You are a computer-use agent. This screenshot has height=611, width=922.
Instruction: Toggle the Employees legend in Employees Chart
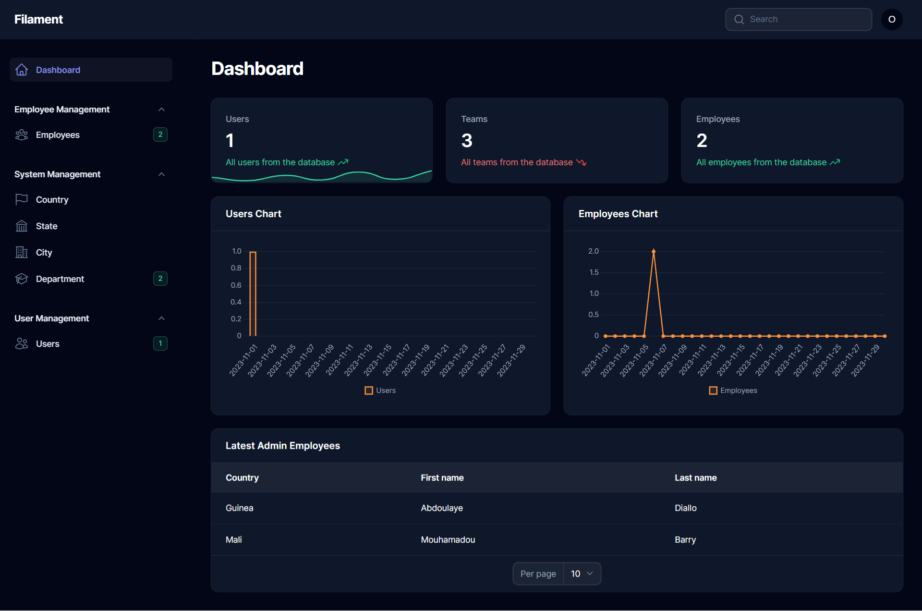pyautogui.click(x=733, y=391)
